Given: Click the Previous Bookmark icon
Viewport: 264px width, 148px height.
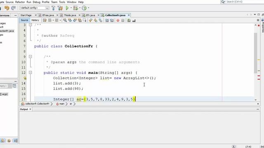Looking at the screenshot, I should pyautogui.click(x=91, y=20).
